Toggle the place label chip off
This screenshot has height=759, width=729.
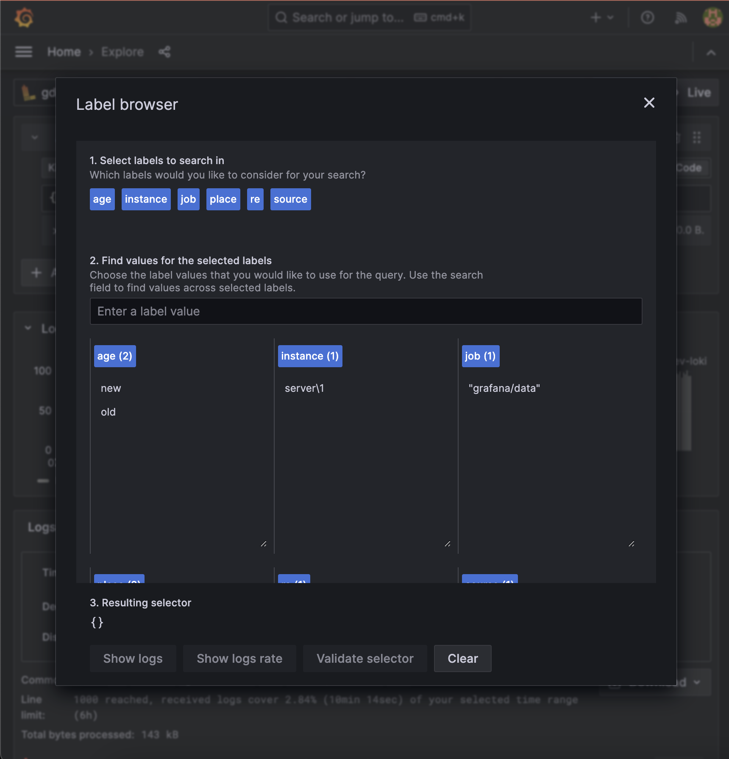(223, 199)
